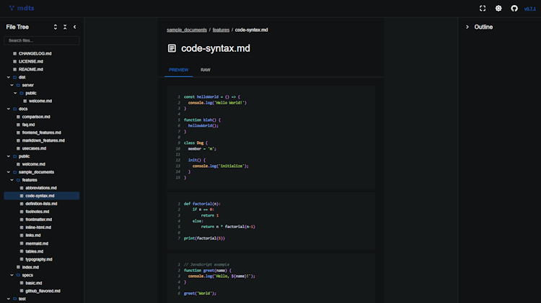Click the specs folder icon

click(x=18, y=275)
